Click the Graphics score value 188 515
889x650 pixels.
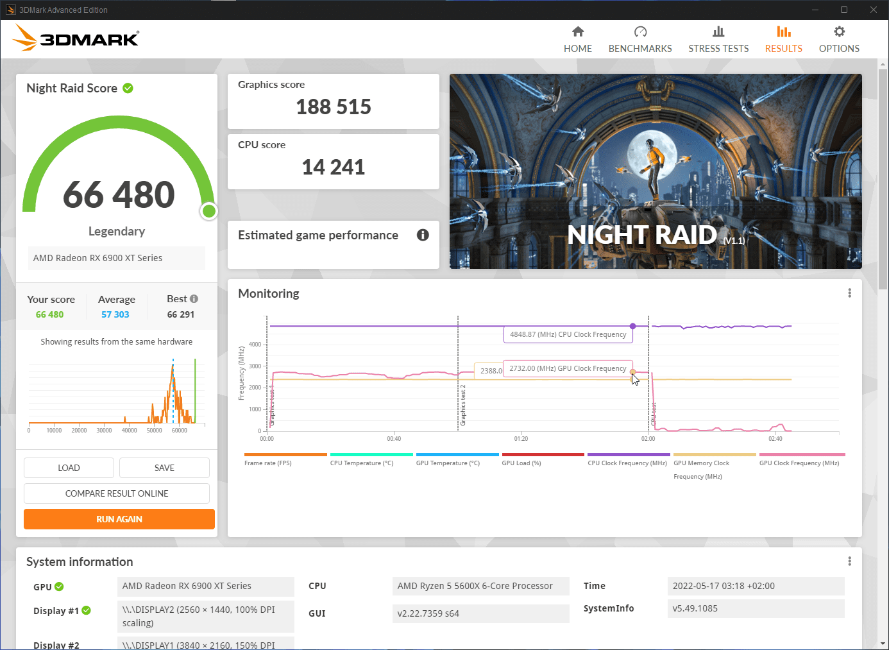334,107
